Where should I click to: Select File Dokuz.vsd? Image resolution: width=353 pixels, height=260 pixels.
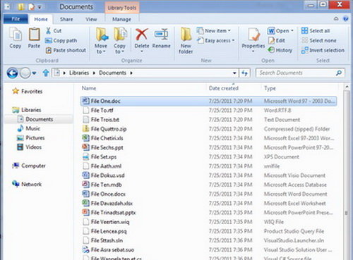click(208, 175)
